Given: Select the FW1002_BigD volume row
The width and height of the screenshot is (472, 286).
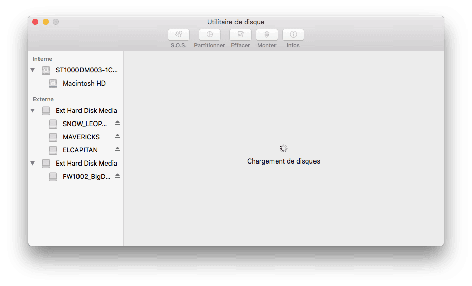Looking at the screenshot, I should coord(76,177).
